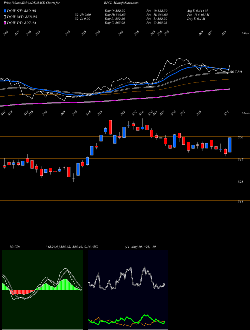Click the MACD: panel label

pos(15,247)
